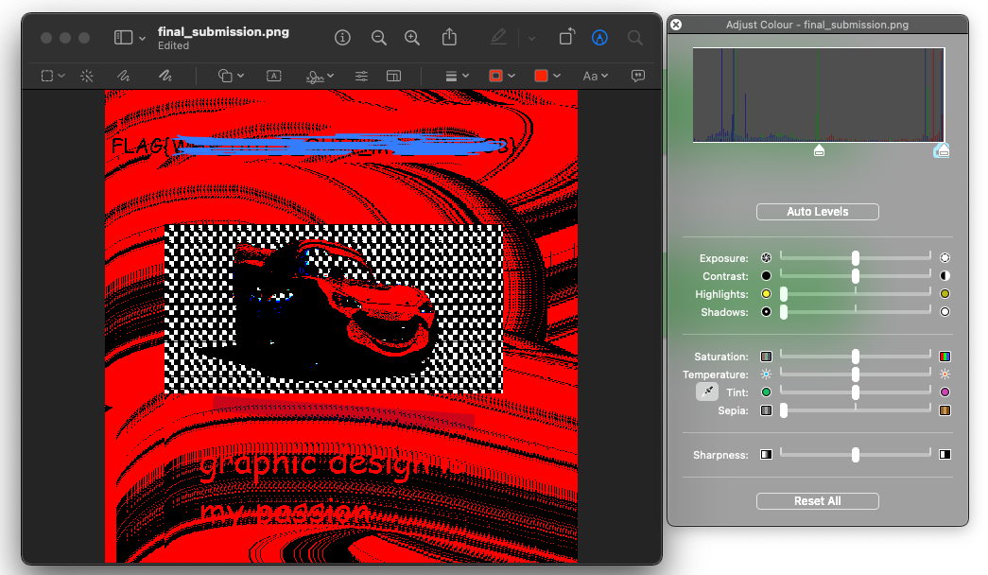Click the Saturation slider knob
Viewport: 988px width, 575px height.
tap(855, 357)
